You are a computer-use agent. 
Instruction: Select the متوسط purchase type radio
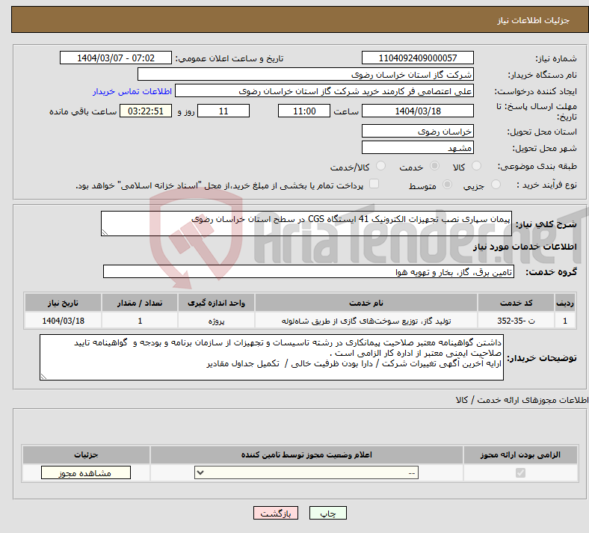coord(447,185)
